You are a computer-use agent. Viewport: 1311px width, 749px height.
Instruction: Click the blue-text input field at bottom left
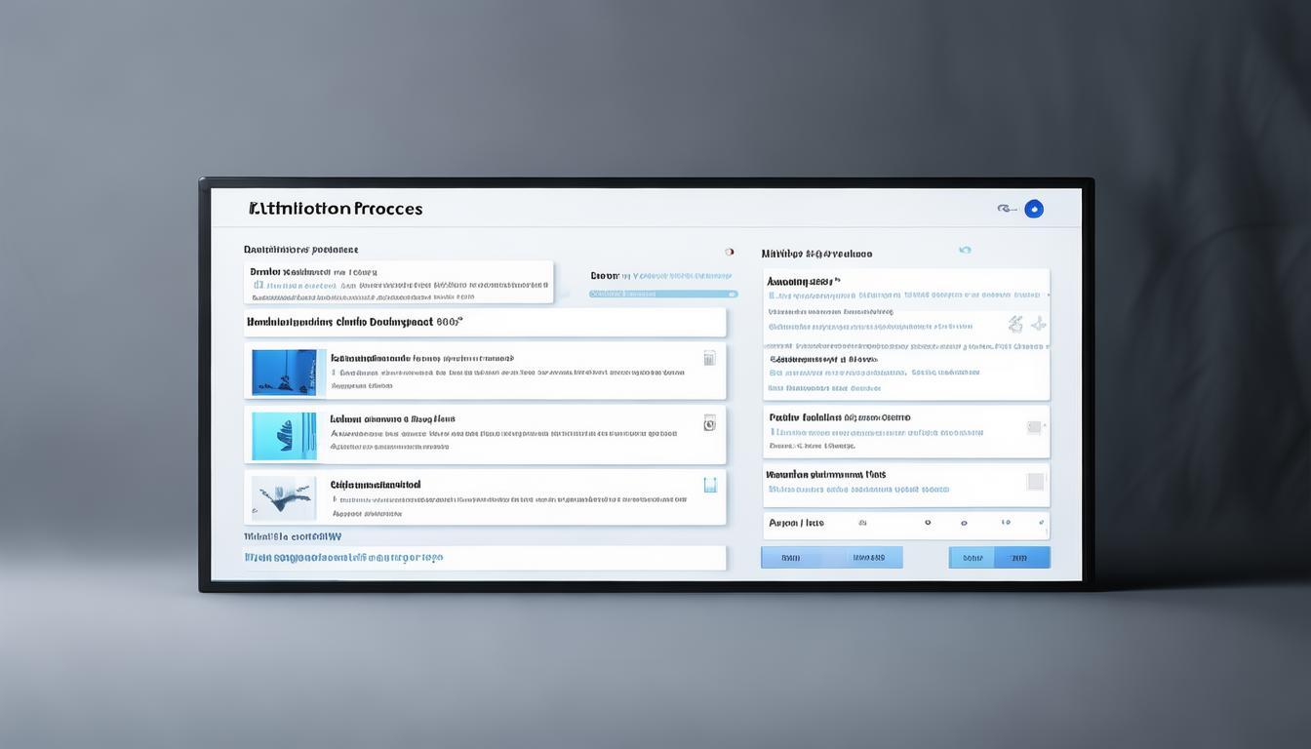click(485, 558)
